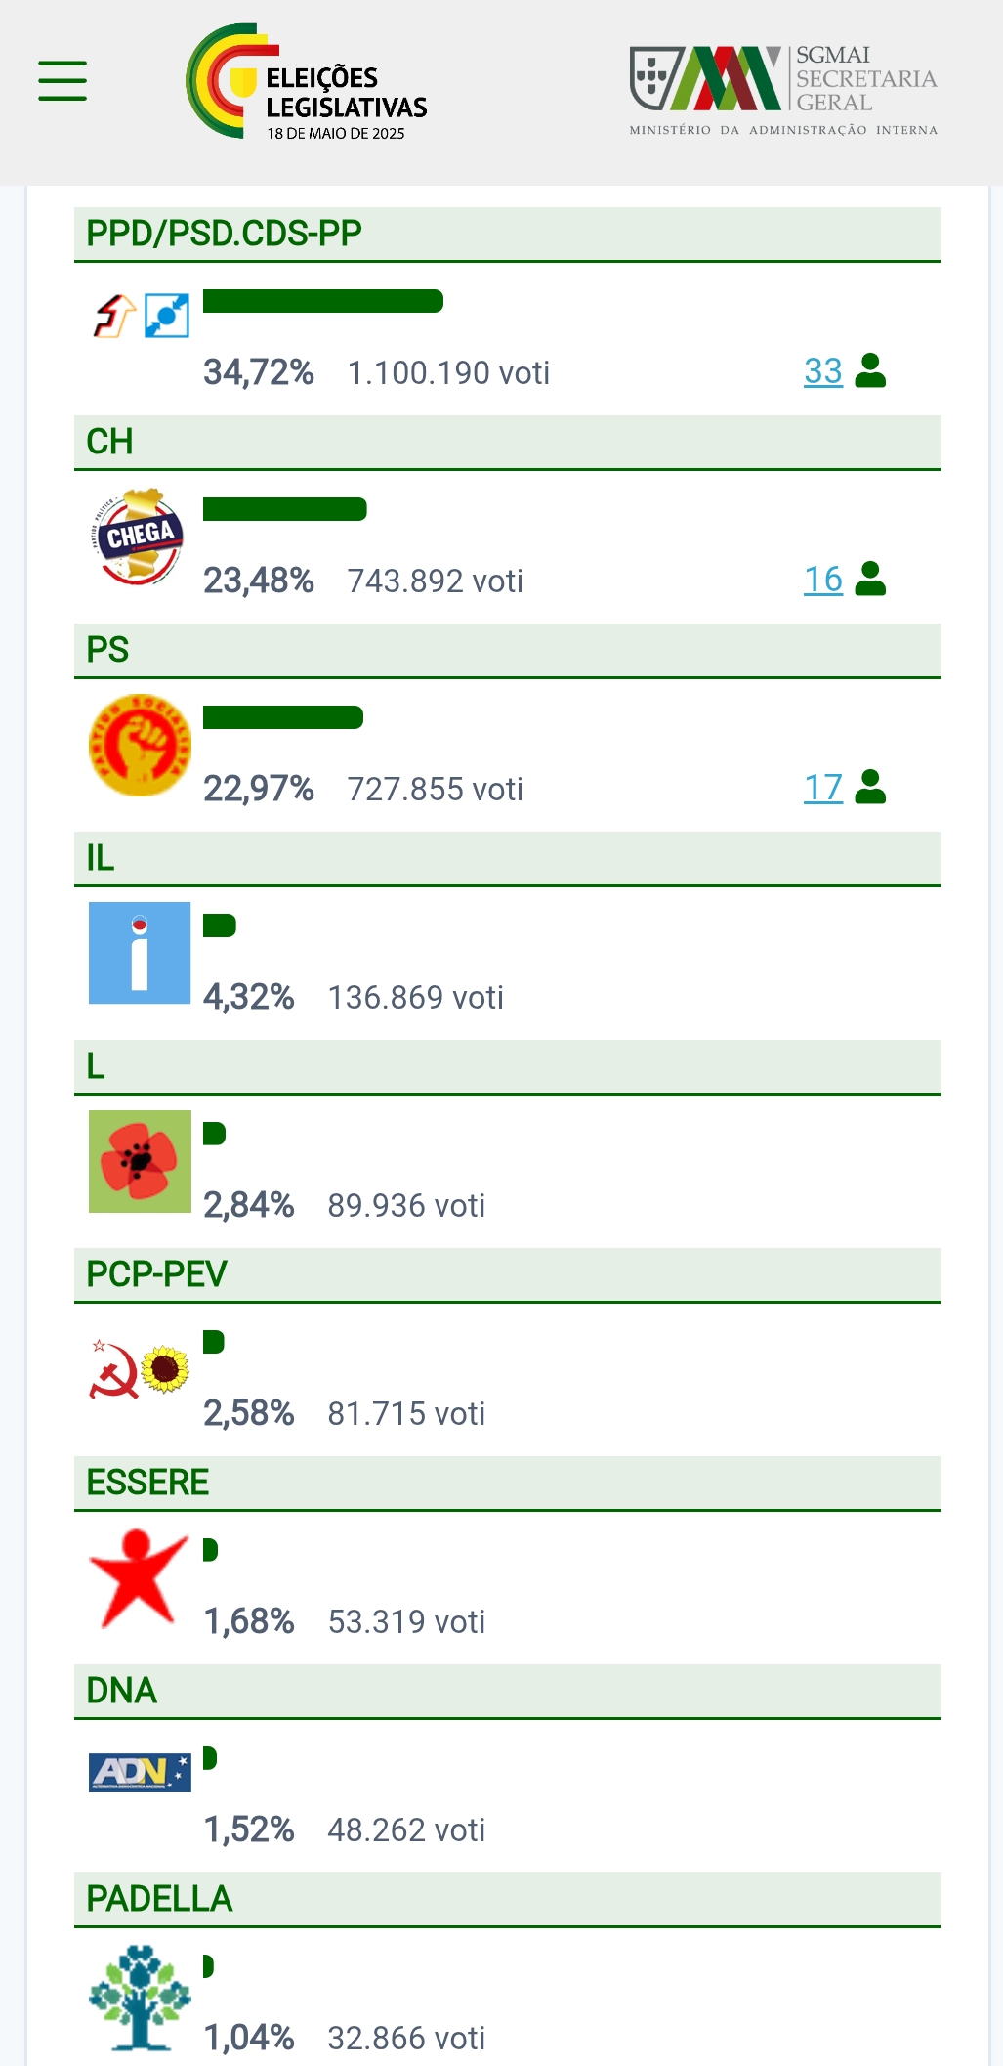
Task: Click the PS fist party logo
Action: (x=140, y=745)
